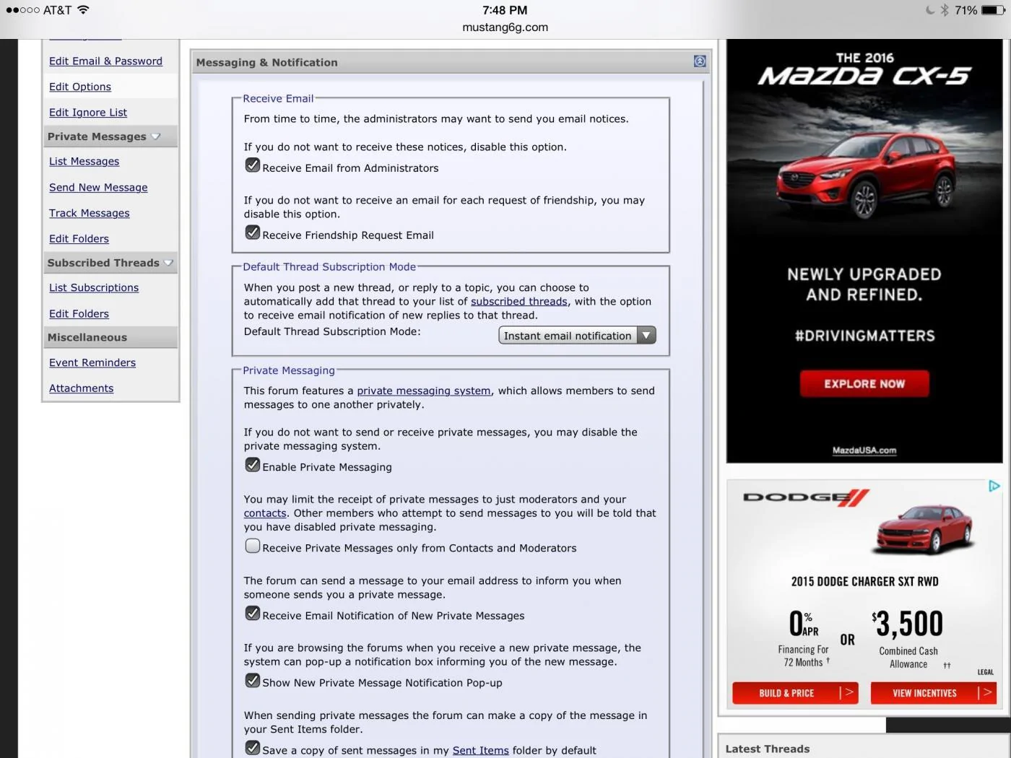Screen dimensions: 1011x758
Task: Toggle Show New Private Message Notification Pop-up
Action: 253,680
